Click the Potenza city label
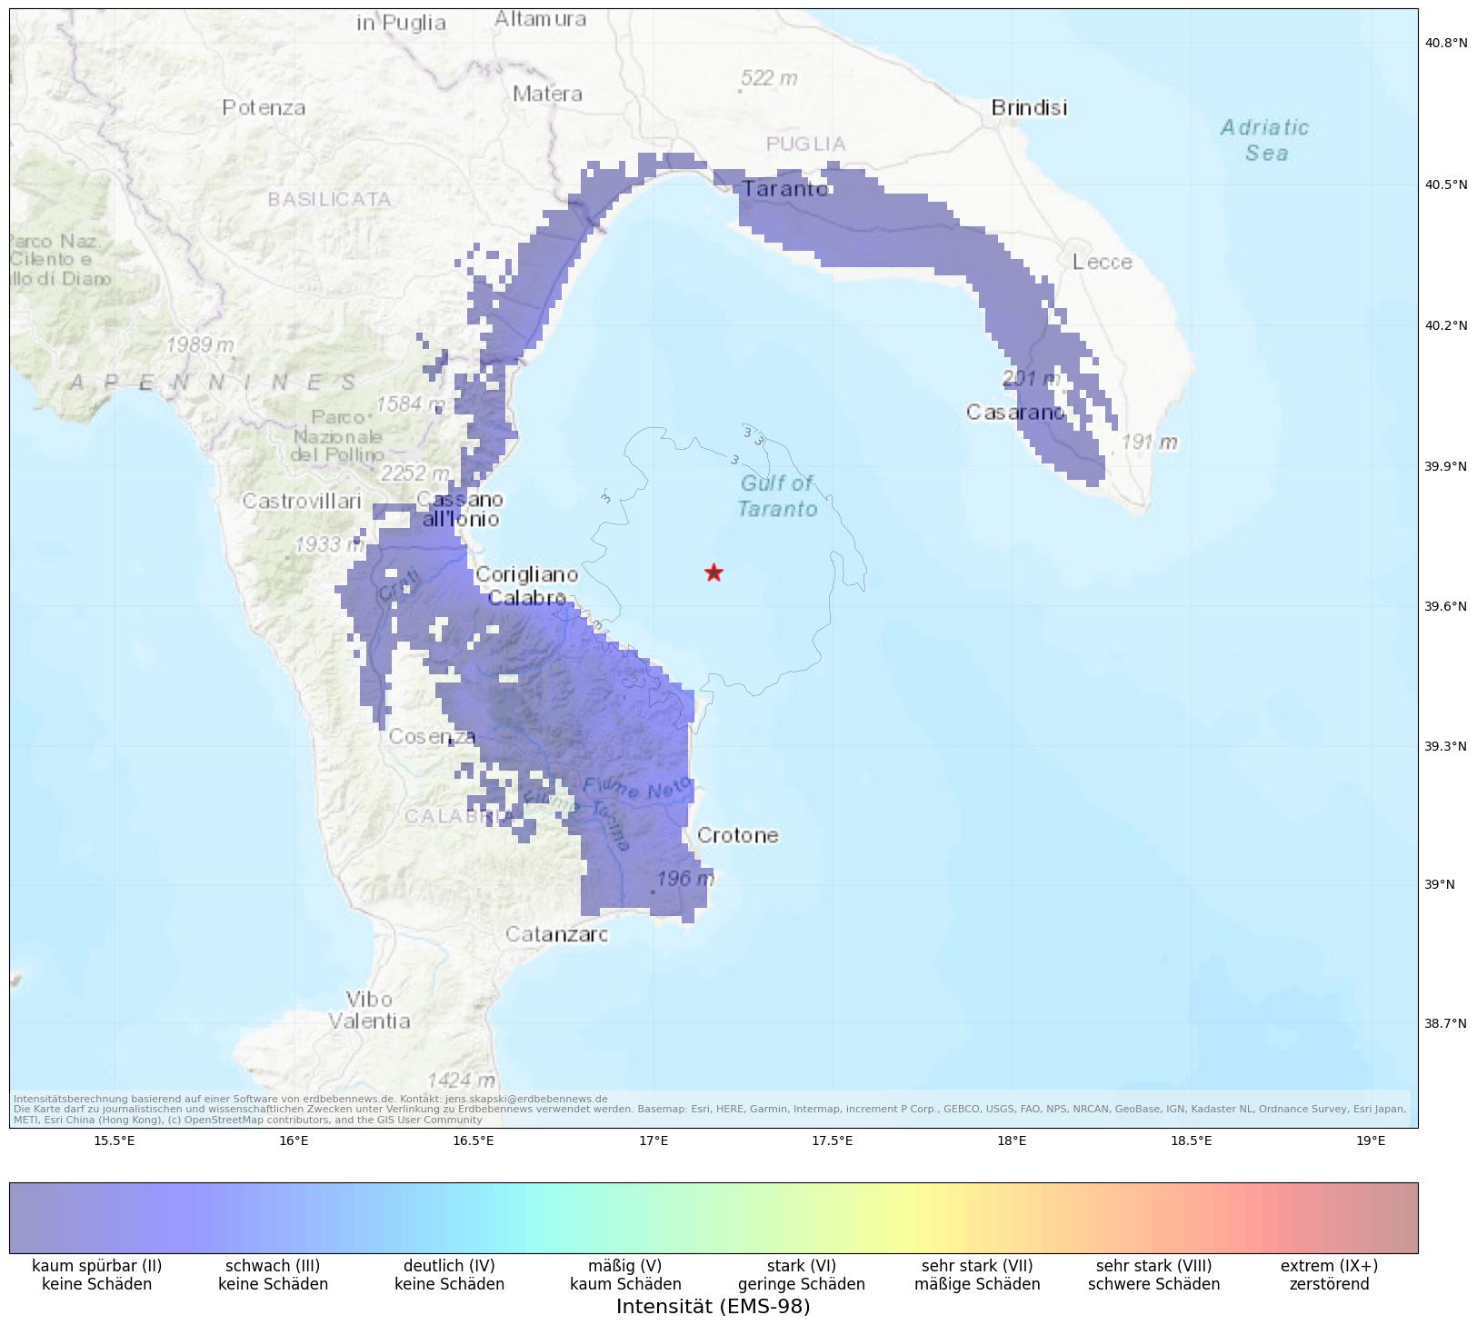1477x1325 pixels. 264,108
